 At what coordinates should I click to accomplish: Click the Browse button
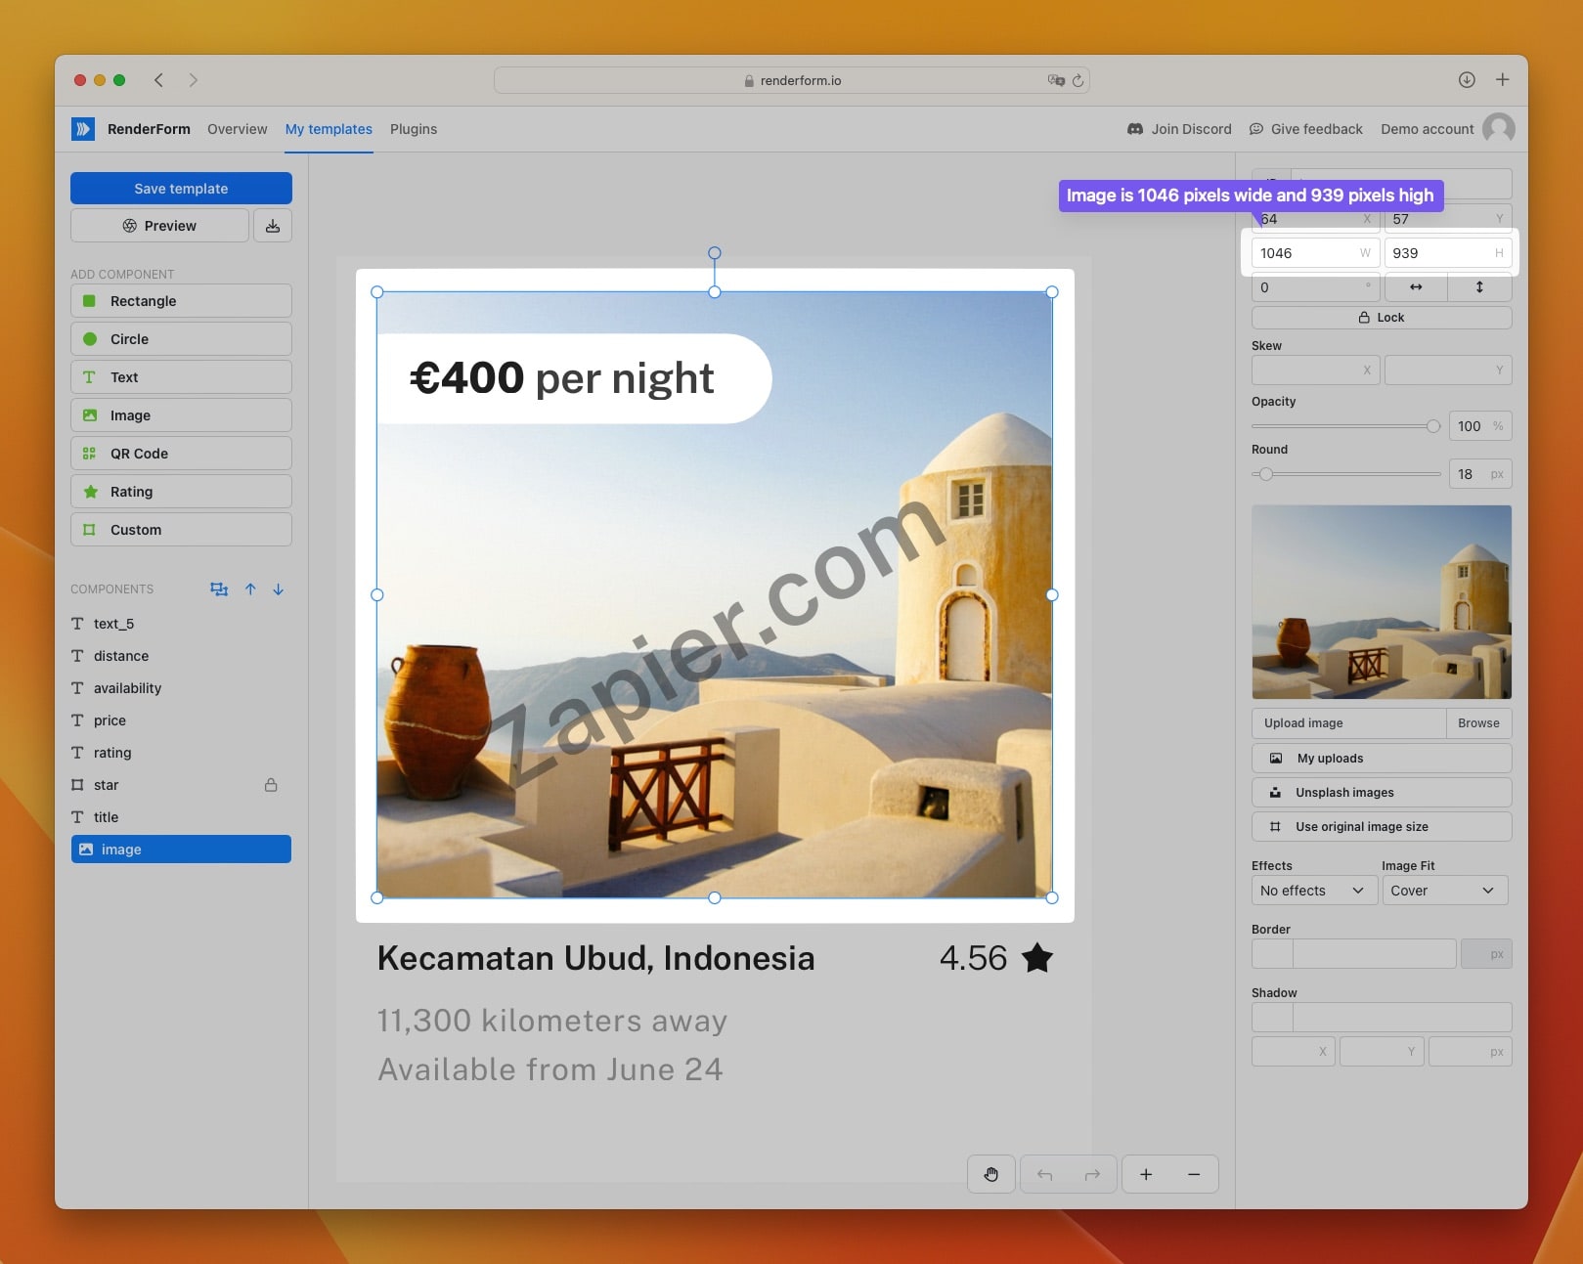pos(1478,723)
